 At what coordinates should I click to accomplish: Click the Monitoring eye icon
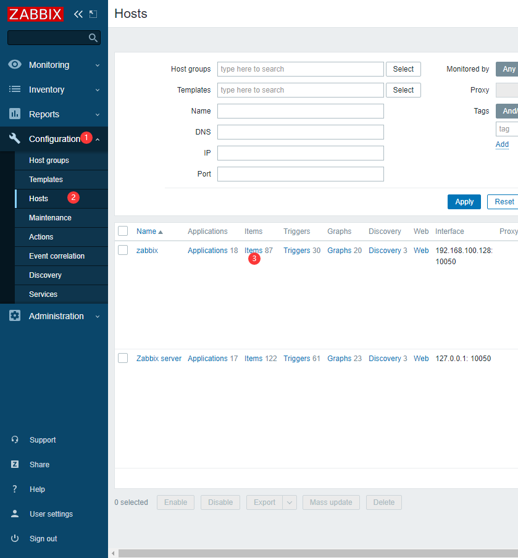pyautogui.click(x=15, y=64)
